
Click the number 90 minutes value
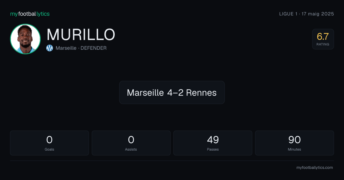(294, 140)
